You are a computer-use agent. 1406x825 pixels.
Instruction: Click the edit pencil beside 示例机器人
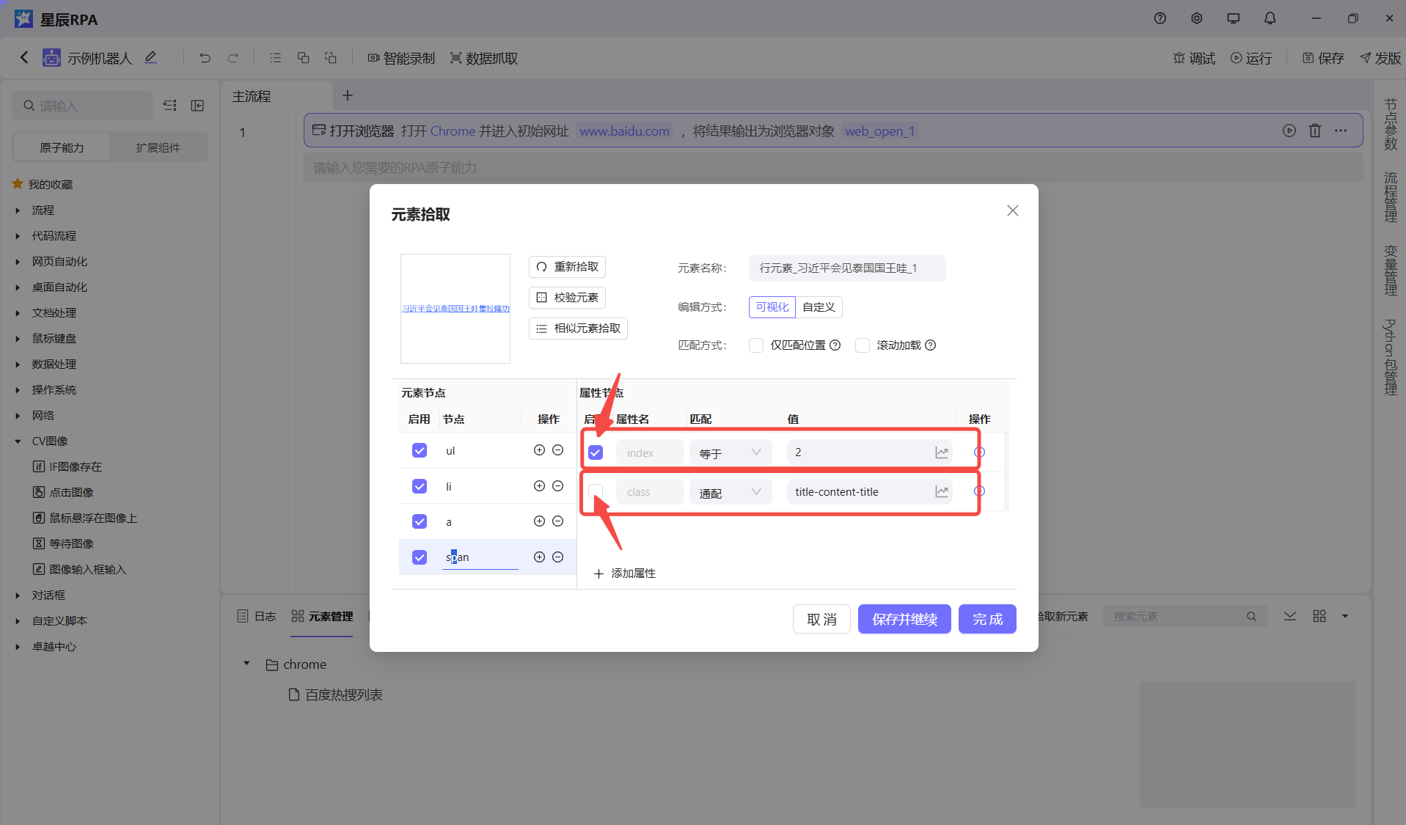tap(150, 57)
